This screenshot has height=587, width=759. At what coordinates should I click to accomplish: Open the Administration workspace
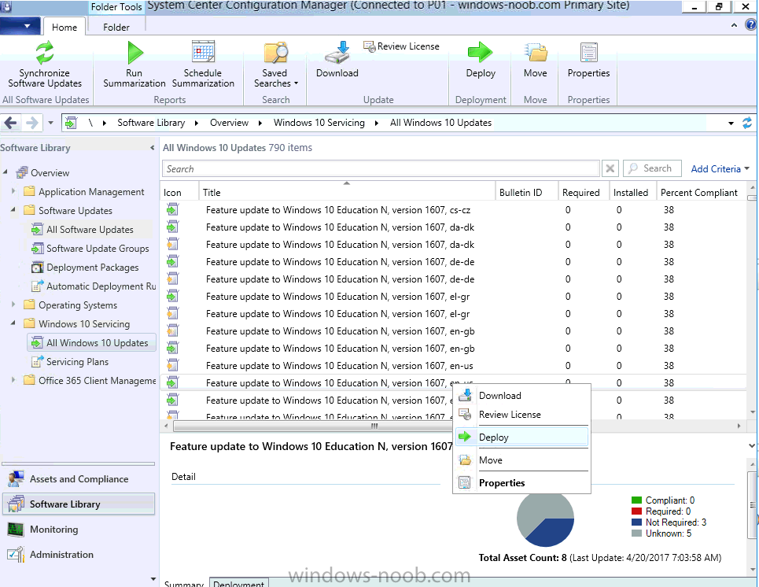click(79, 555)
